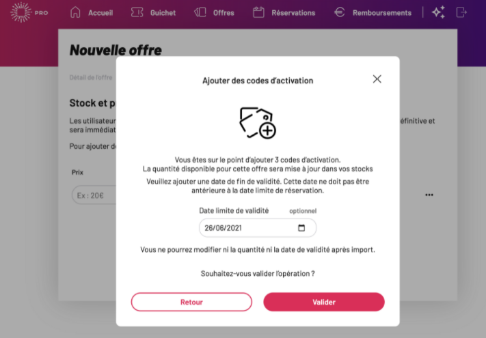Close the activation codes dialog

pyautogui.click(x=377, y=79)
